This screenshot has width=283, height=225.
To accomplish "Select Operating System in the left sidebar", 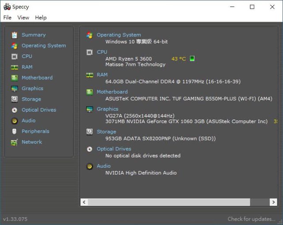I will [x=43, y=46].
